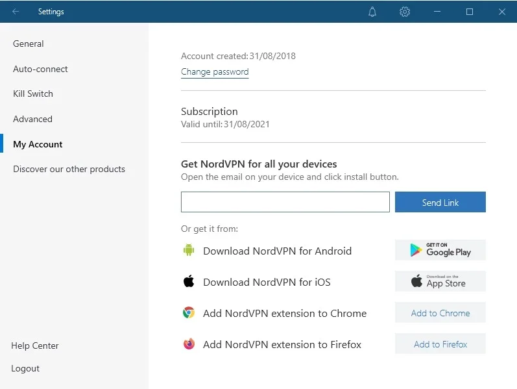The width and height of the screenshot is (517, 389).
Task: Open the Auto-connect settings
Action: tap(40, 69)
